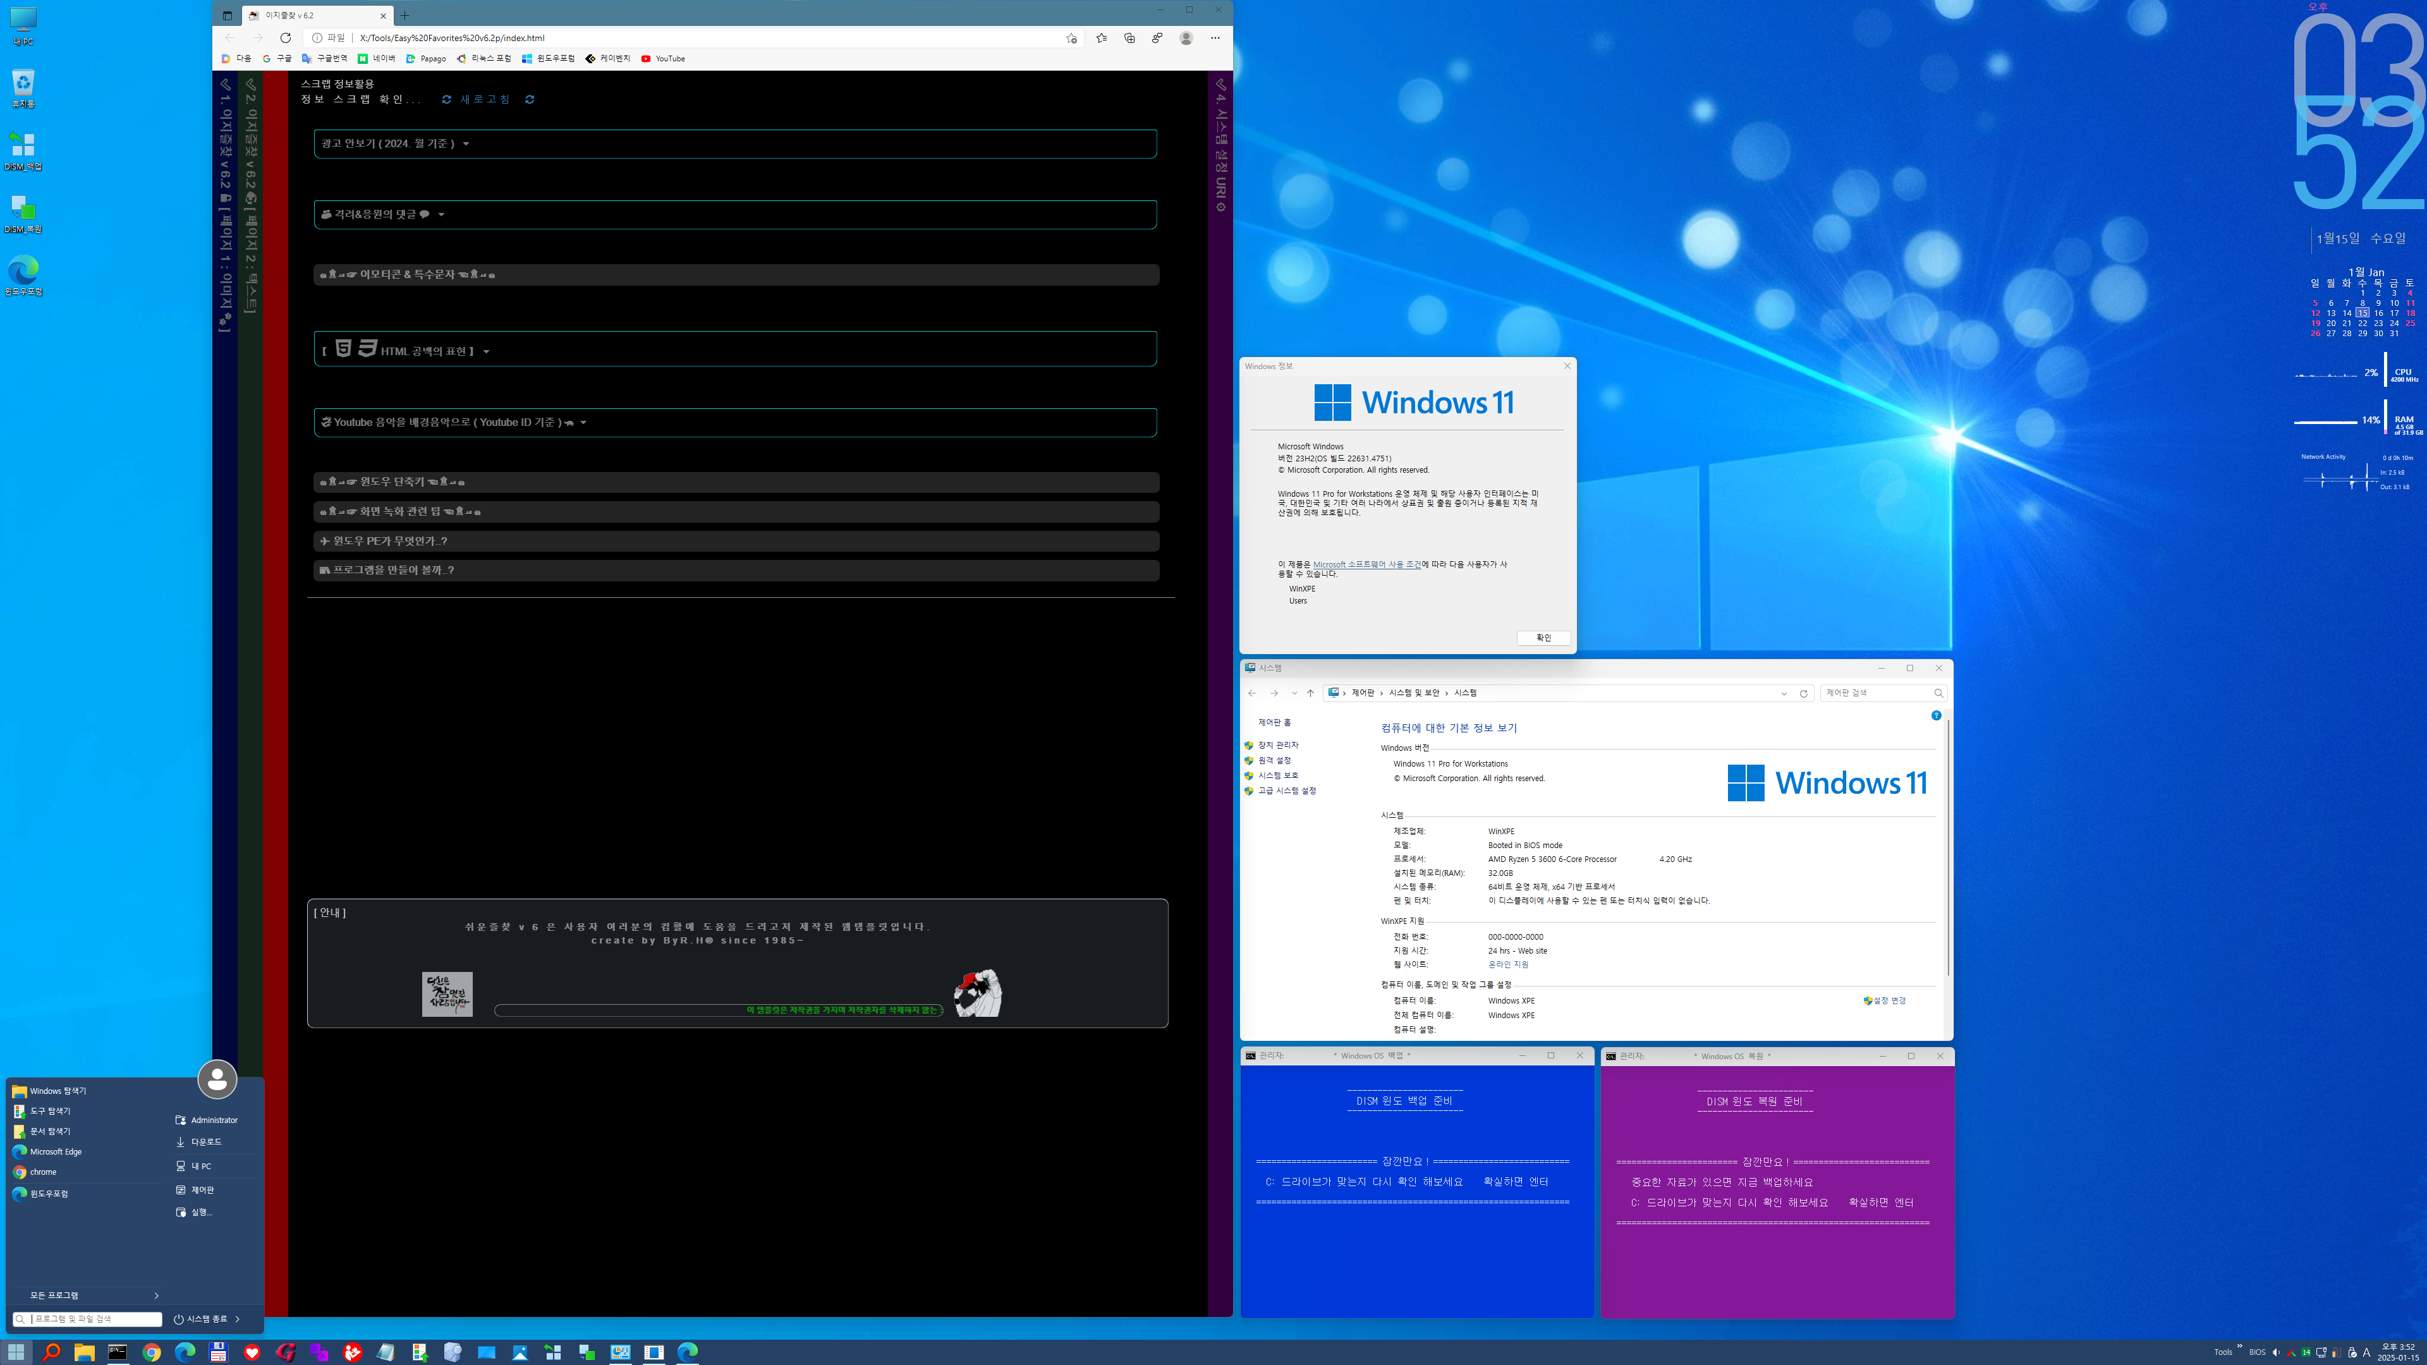Open address bar history dropdown in System window
The height and width of the screenshot is (1365, 2427).
[x=1784, y=693]
